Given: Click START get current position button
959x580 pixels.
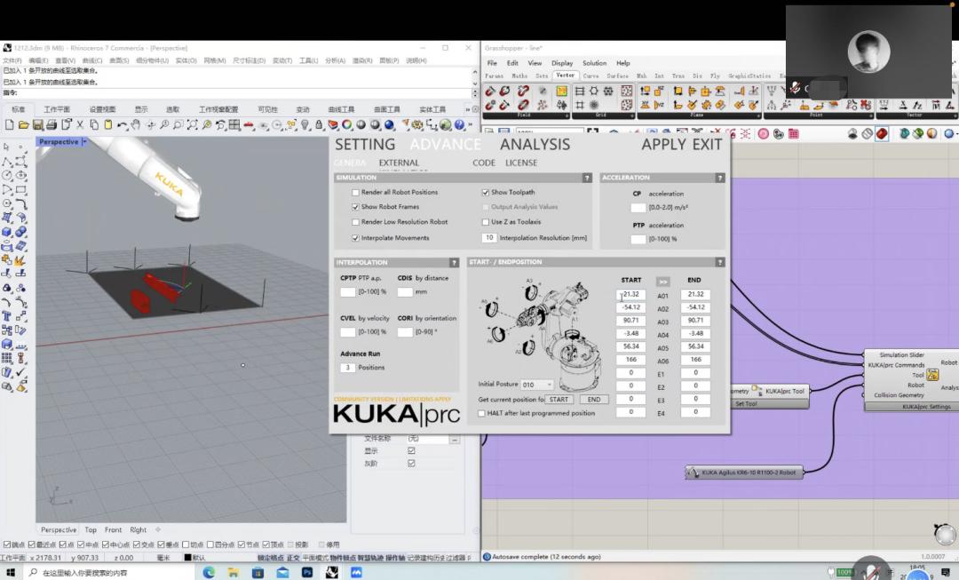Looking at the screenshot, I should (559, 400).
